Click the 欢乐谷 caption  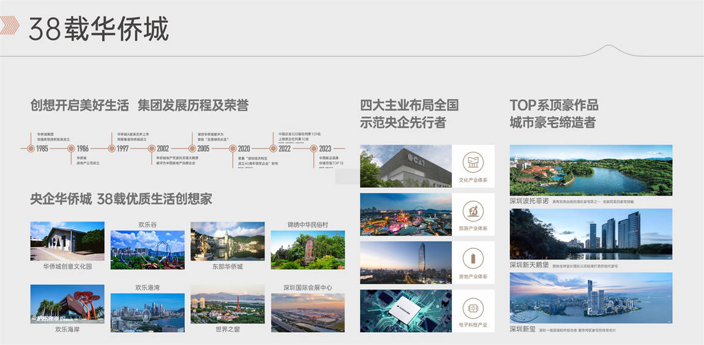pyautogui.click(x=148, y=224)
